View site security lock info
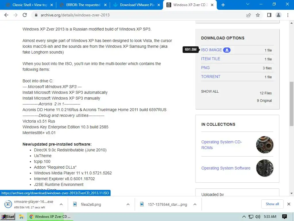 tap(36, 15)
